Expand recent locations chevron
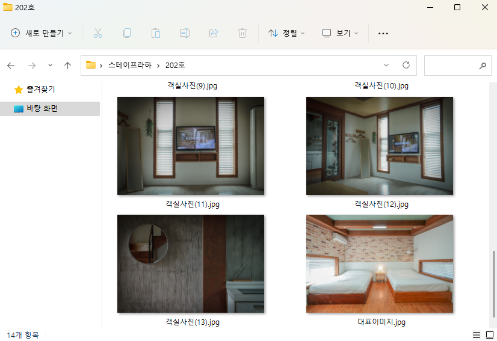The height and width of the screenshot is (341, 497). [50, 66]
